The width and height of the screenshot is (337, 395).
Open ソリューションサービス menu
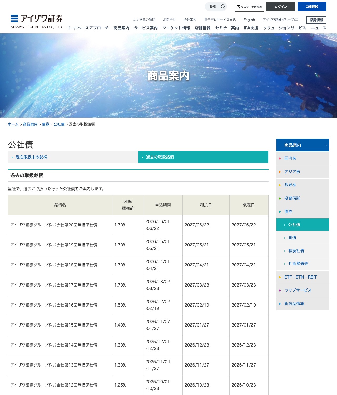click(285, 28)
